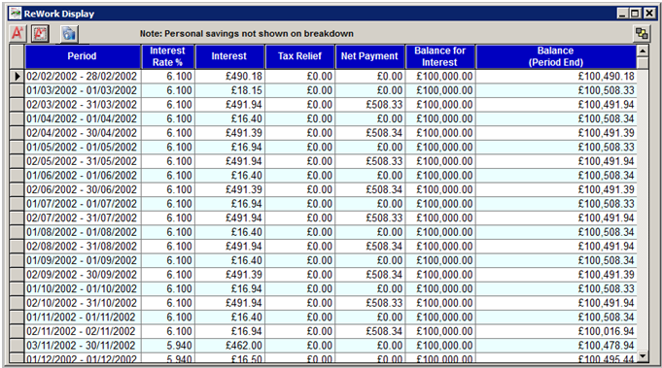This screenshot has height=368, width=662.
Task: Click period cell 01/03/2002 - 01/03/2002
Action: [83, 90]
